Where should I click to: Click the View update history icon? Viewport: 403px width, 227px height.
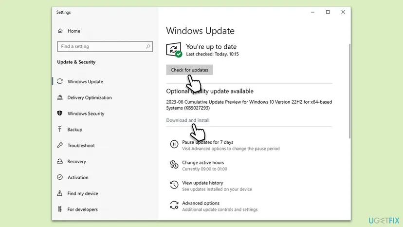174,185
